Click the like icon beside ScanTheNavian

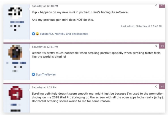[x=34, y=74]
